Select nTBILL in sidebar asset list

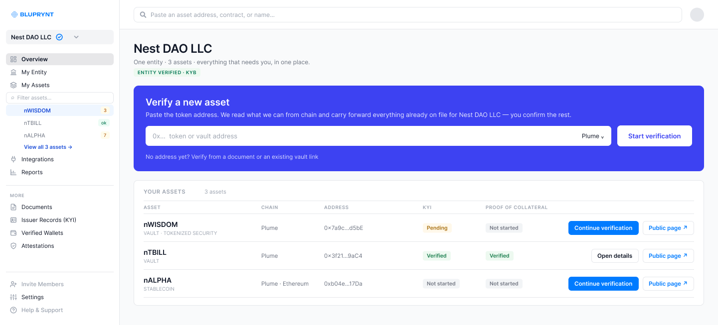coord(60,123)
